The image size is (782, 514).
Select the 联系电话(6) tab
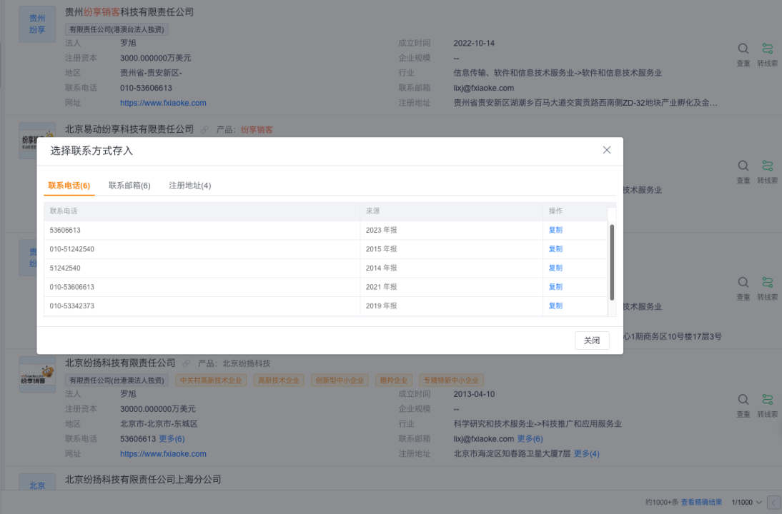coord(69,186)
